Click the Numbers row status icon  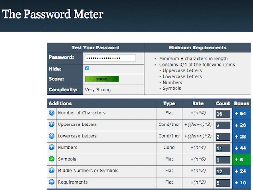click(x=51, y=148)
